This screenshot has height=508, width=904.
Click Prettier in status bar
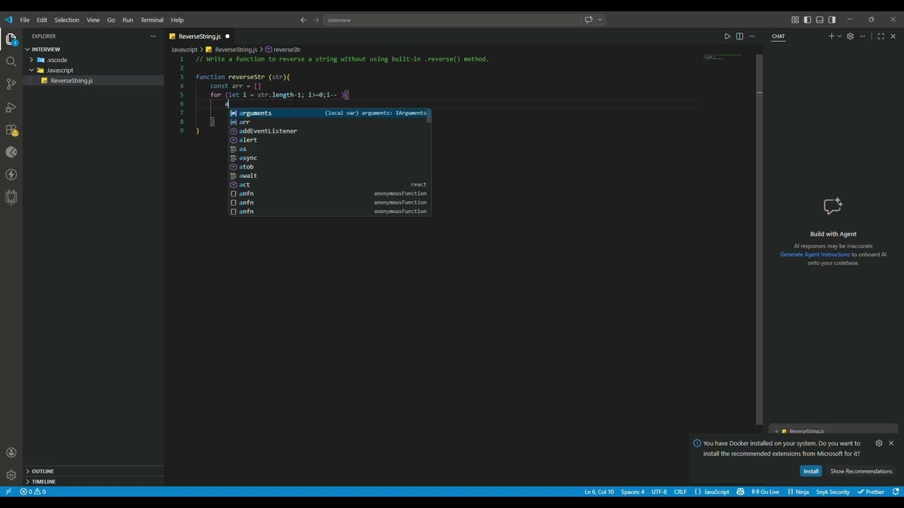point(871,492)
